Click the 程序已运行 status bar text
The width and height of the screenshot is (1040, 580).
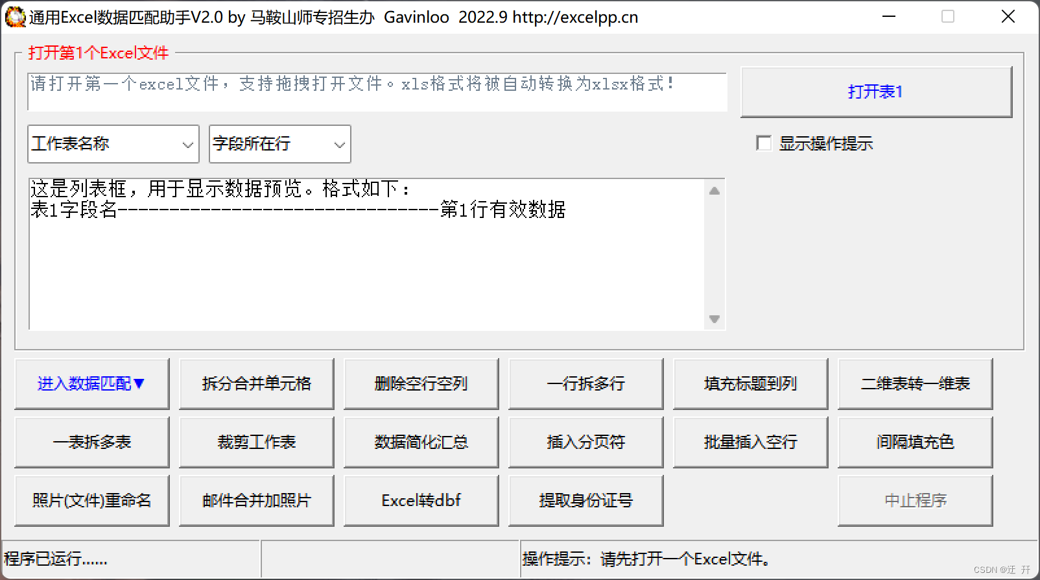56,559
